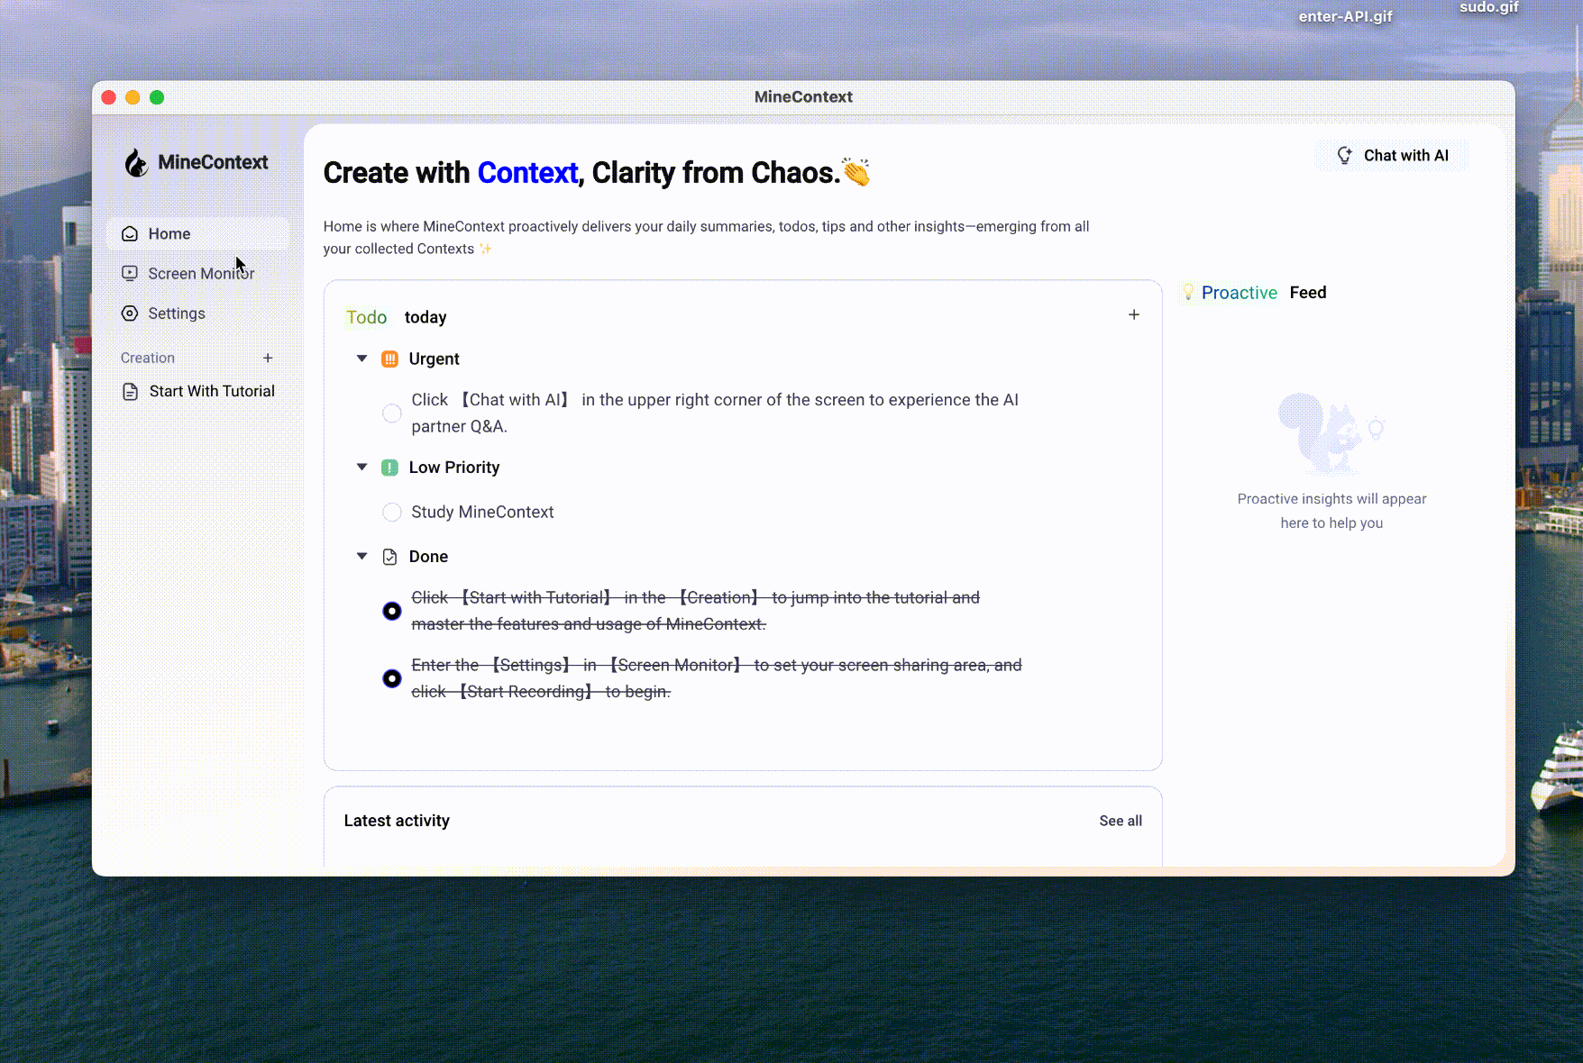Collapse the Done section
The width and height of the screenshot is (1583, 1063).
[361, 556]
